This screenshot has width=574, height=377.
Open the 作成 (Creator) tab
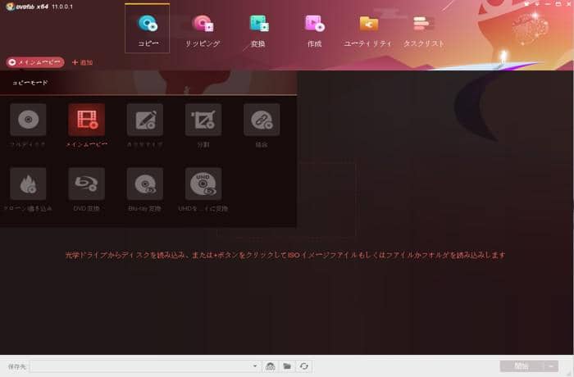tap(314, 30)
